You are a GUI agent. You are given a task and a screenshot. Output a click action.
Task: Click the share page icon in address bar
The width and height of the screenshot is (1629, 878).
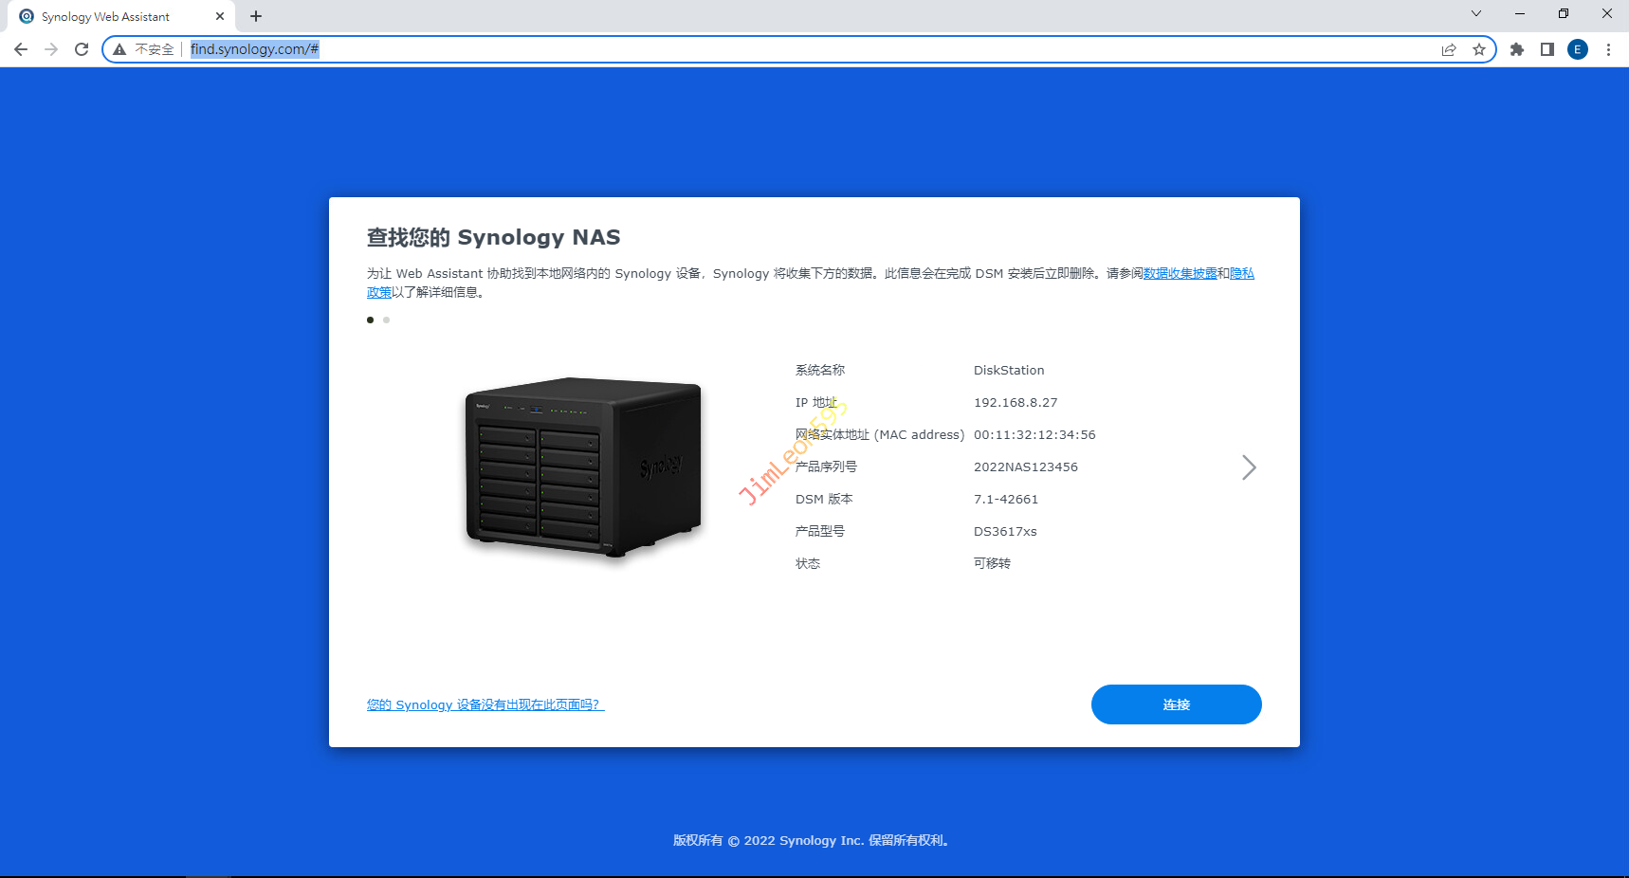click(1449, 49)
